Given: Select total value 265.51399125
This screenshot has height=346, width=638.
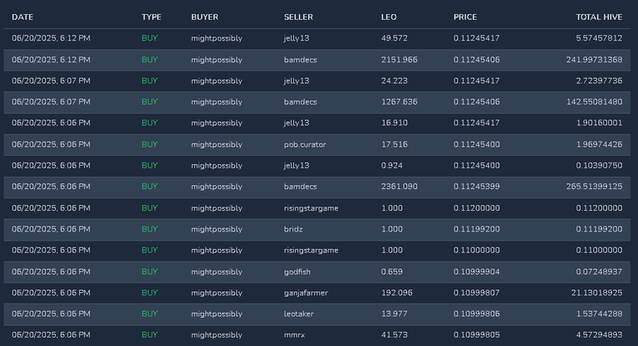Looking at the screenshot, I should 594,187.
